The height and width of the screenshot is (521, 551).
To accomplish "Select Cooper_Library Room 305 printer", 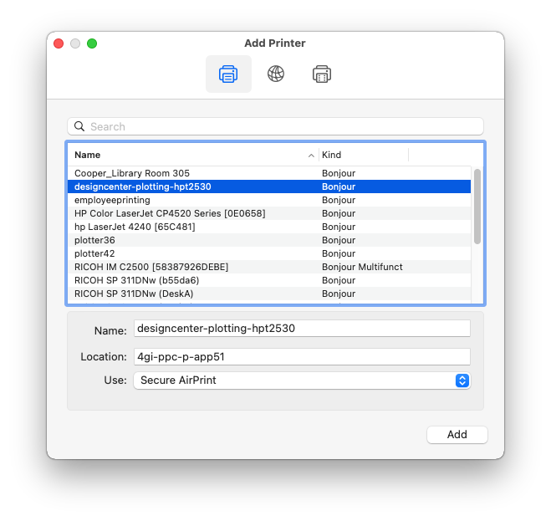I will 269,173.
